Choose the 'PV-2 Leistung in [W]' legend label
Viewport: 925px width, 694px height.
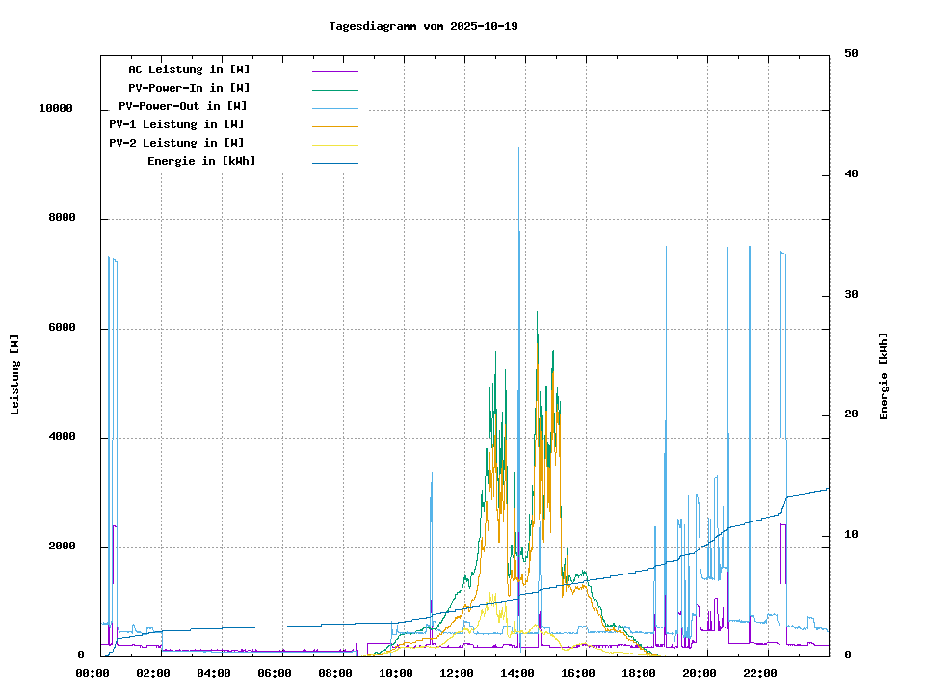click(x=176, y=143)
